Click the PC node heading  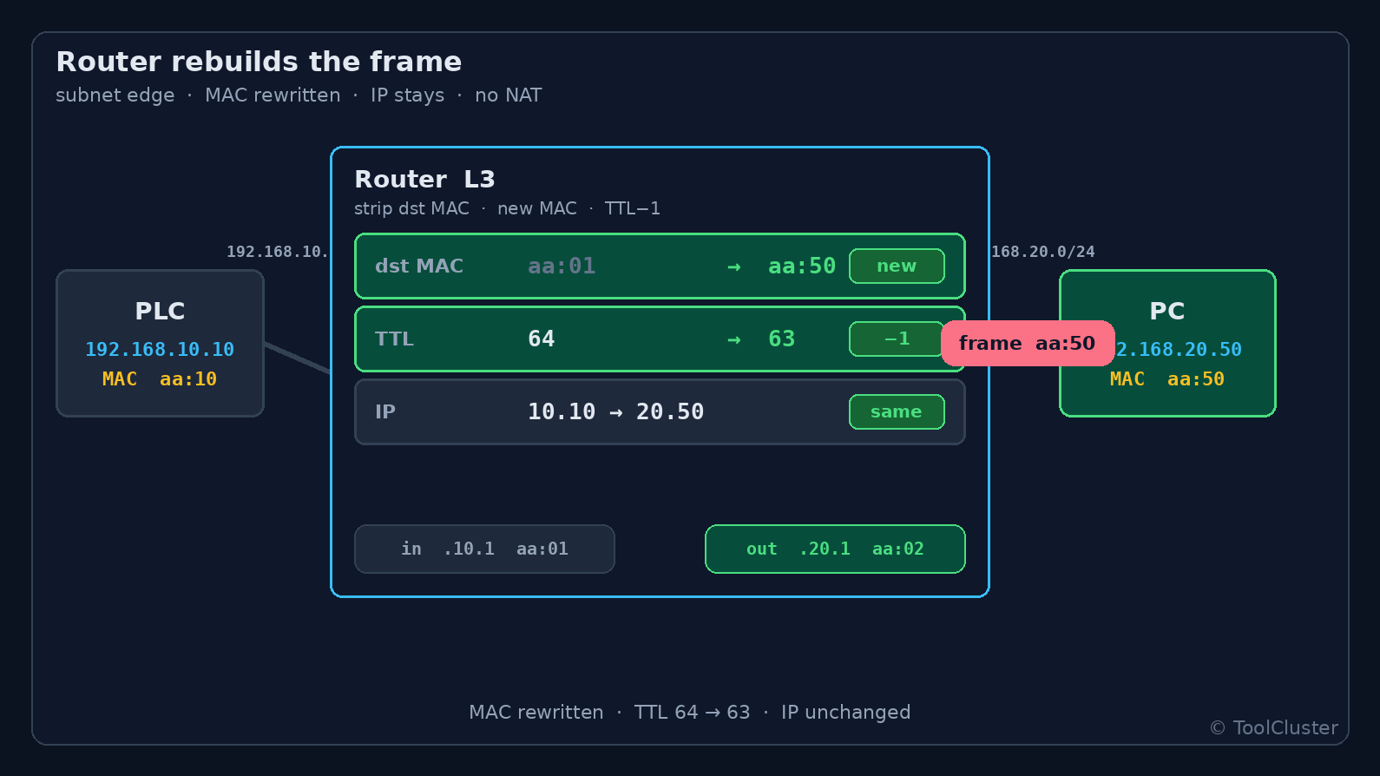tap(1167, 311)
